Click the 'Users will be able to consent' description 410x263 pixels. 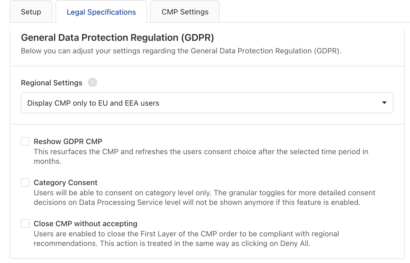pos(204,197)
